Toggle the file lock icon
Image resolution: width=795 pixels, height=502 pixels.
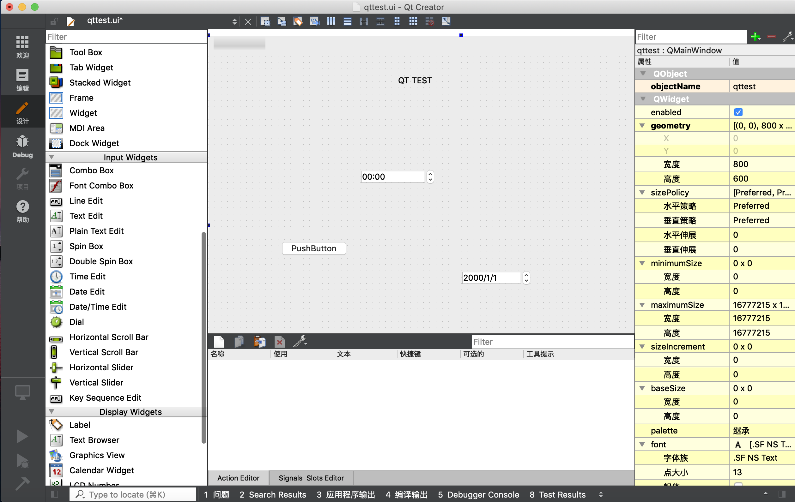pos(54,21)
